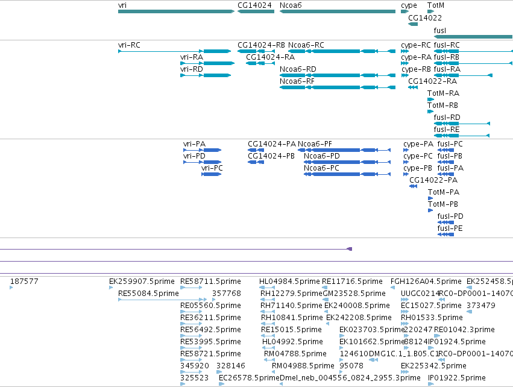513x387 pixels.
Task: Open the cype-RB transcript label
Action: 416,69
